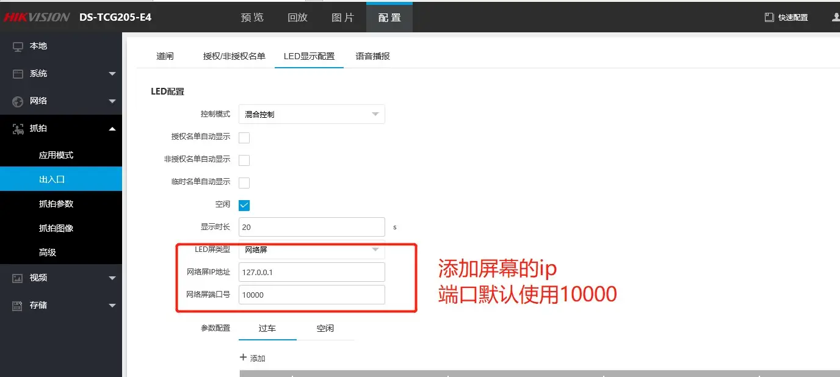Click the 显示时长 input field
Image resolution: width=840 pixels, height=377 pixels.
click(x=311, y=227)
